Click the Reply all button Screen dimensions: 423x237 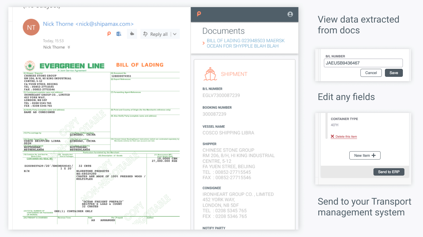[156, 34]
